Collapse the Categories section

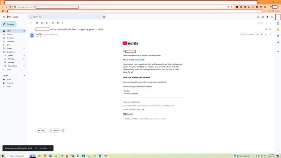click(2, 52)
